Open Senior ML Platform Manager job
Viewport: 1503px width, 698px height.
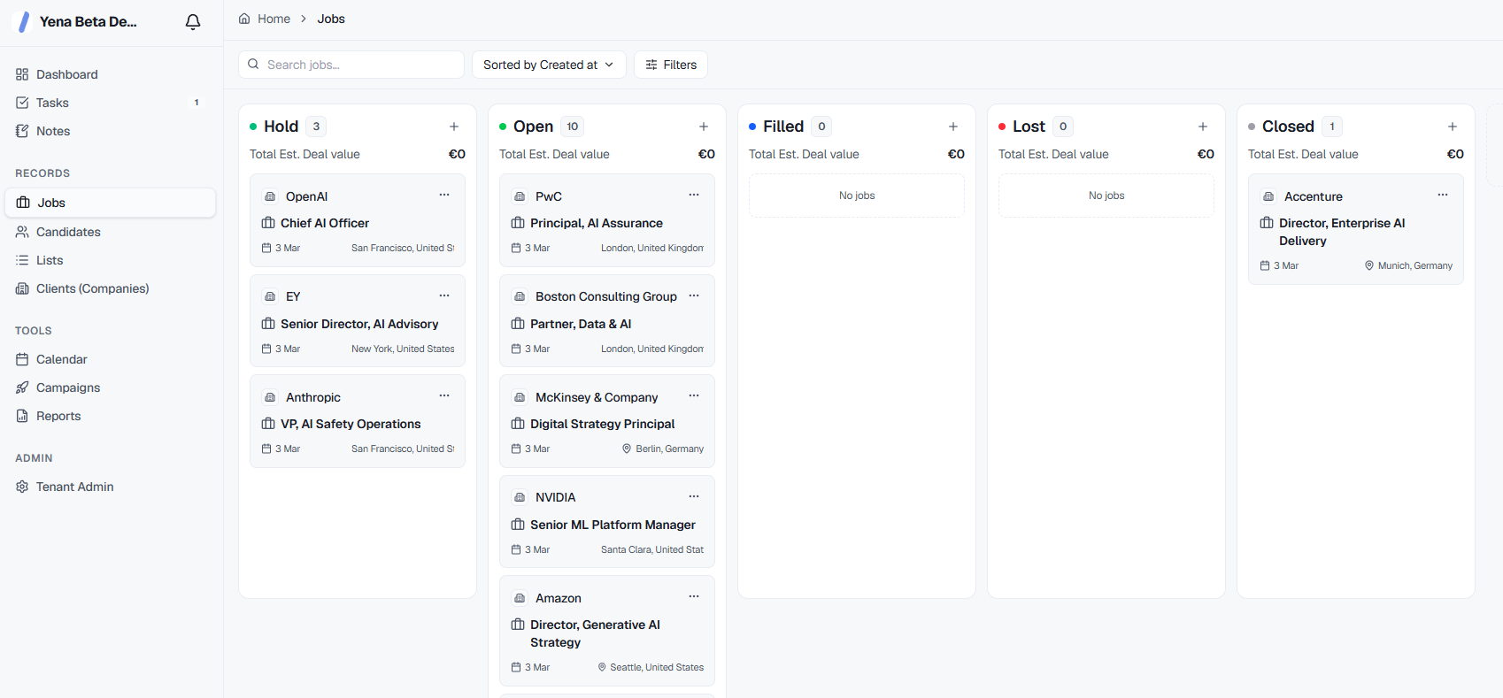pos(613,525)
